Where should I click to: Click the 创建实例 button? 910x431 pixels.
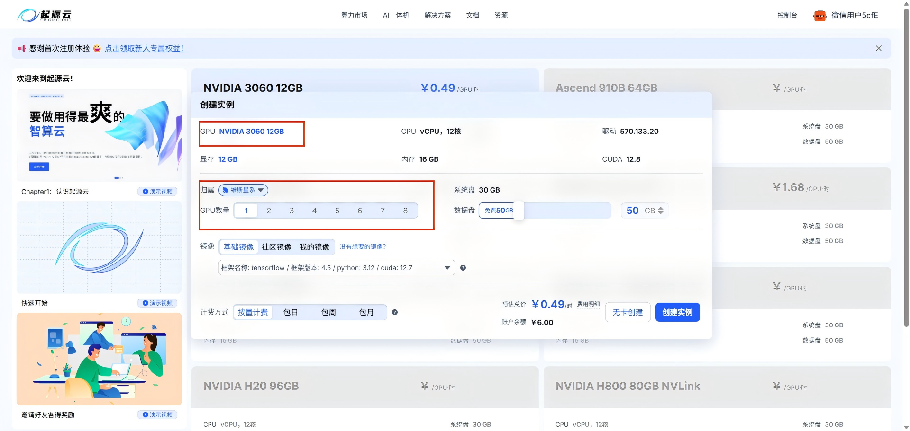(677, 312)
